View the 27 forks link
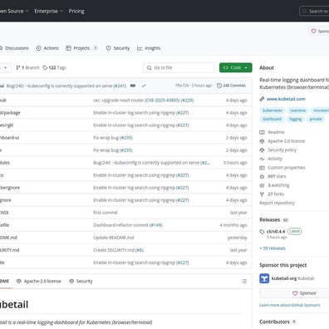The image size is (329, 329). pos(272,194)
